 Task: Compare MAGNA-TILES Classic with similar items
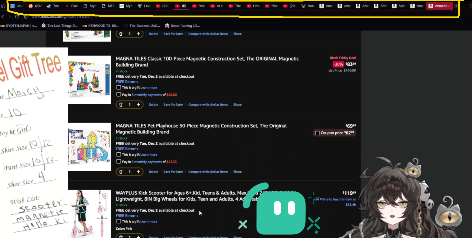click(x=208, y=105)
